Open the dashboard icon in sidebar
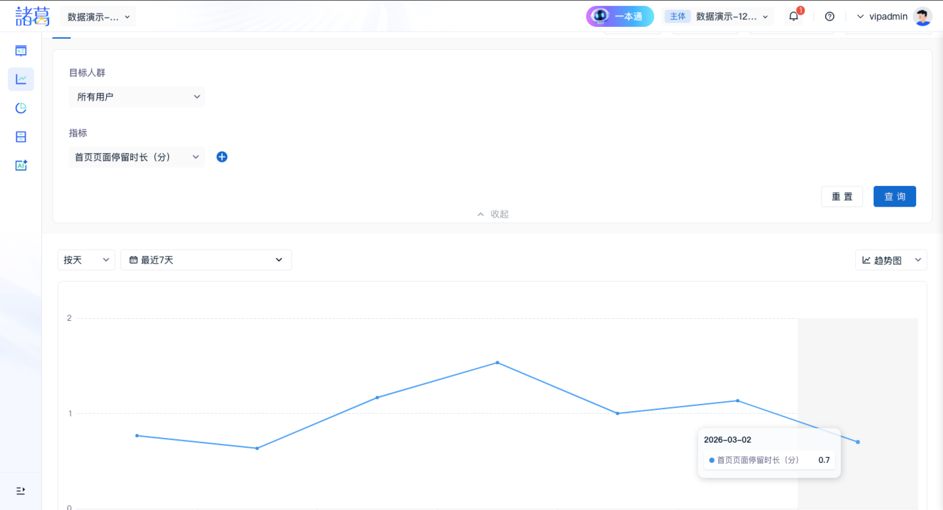 coord(21,50)
